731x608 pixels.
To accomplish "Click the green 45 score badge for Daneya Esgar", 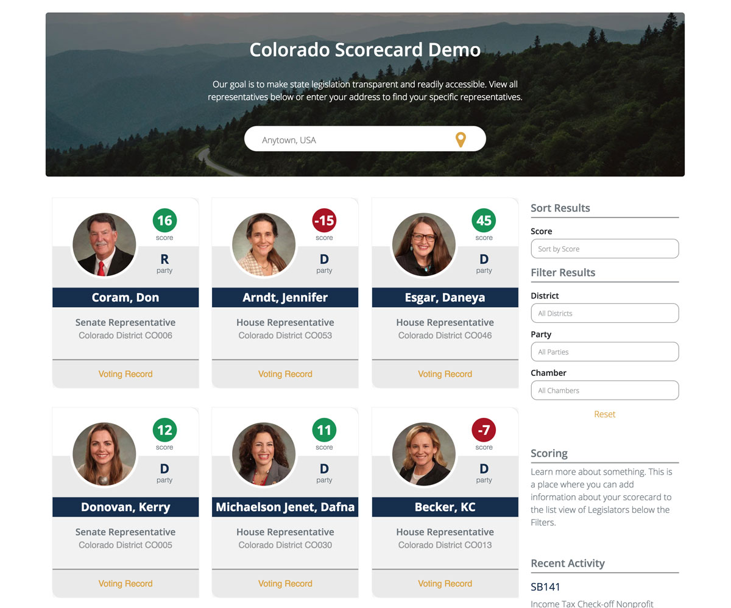I will [x=484, y=221].
